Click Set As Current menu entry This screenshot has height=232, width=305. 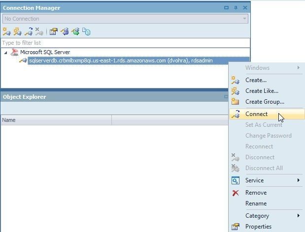[267, 125]
